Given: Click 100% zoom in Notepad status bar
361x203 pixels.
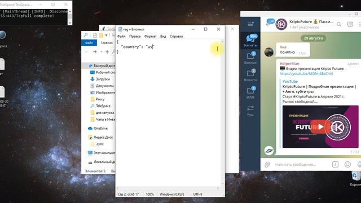Looking at the screenshot, I should pos(149,194).
